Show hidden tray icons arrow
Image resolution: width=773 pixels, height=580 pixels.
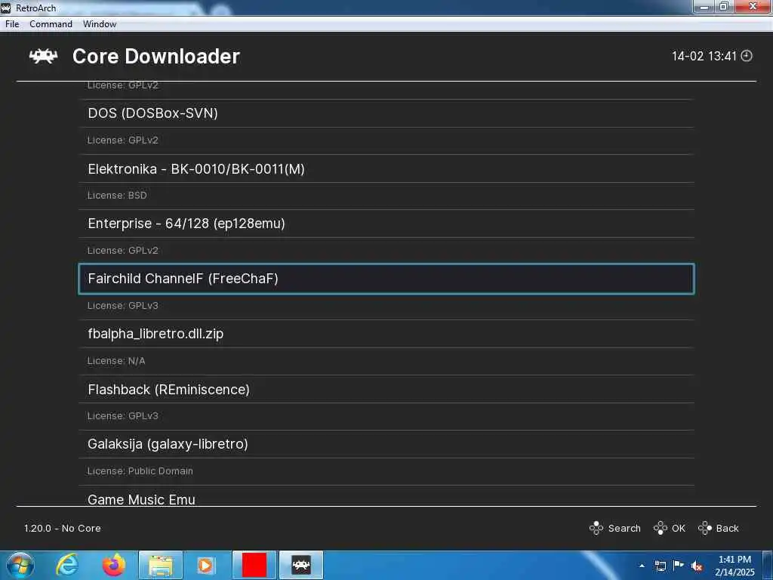point(642,566)
